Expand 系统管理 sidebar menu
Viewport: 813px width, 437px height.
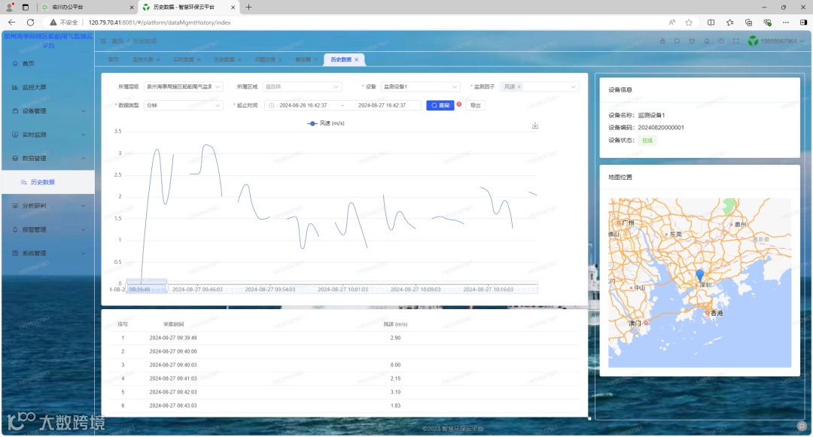[x=48, y=253]
